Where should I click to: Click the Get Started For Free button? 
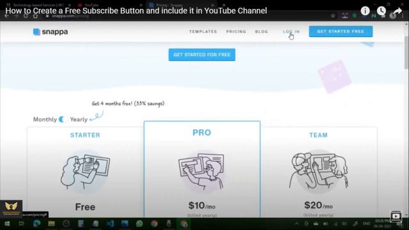[202, 55]
